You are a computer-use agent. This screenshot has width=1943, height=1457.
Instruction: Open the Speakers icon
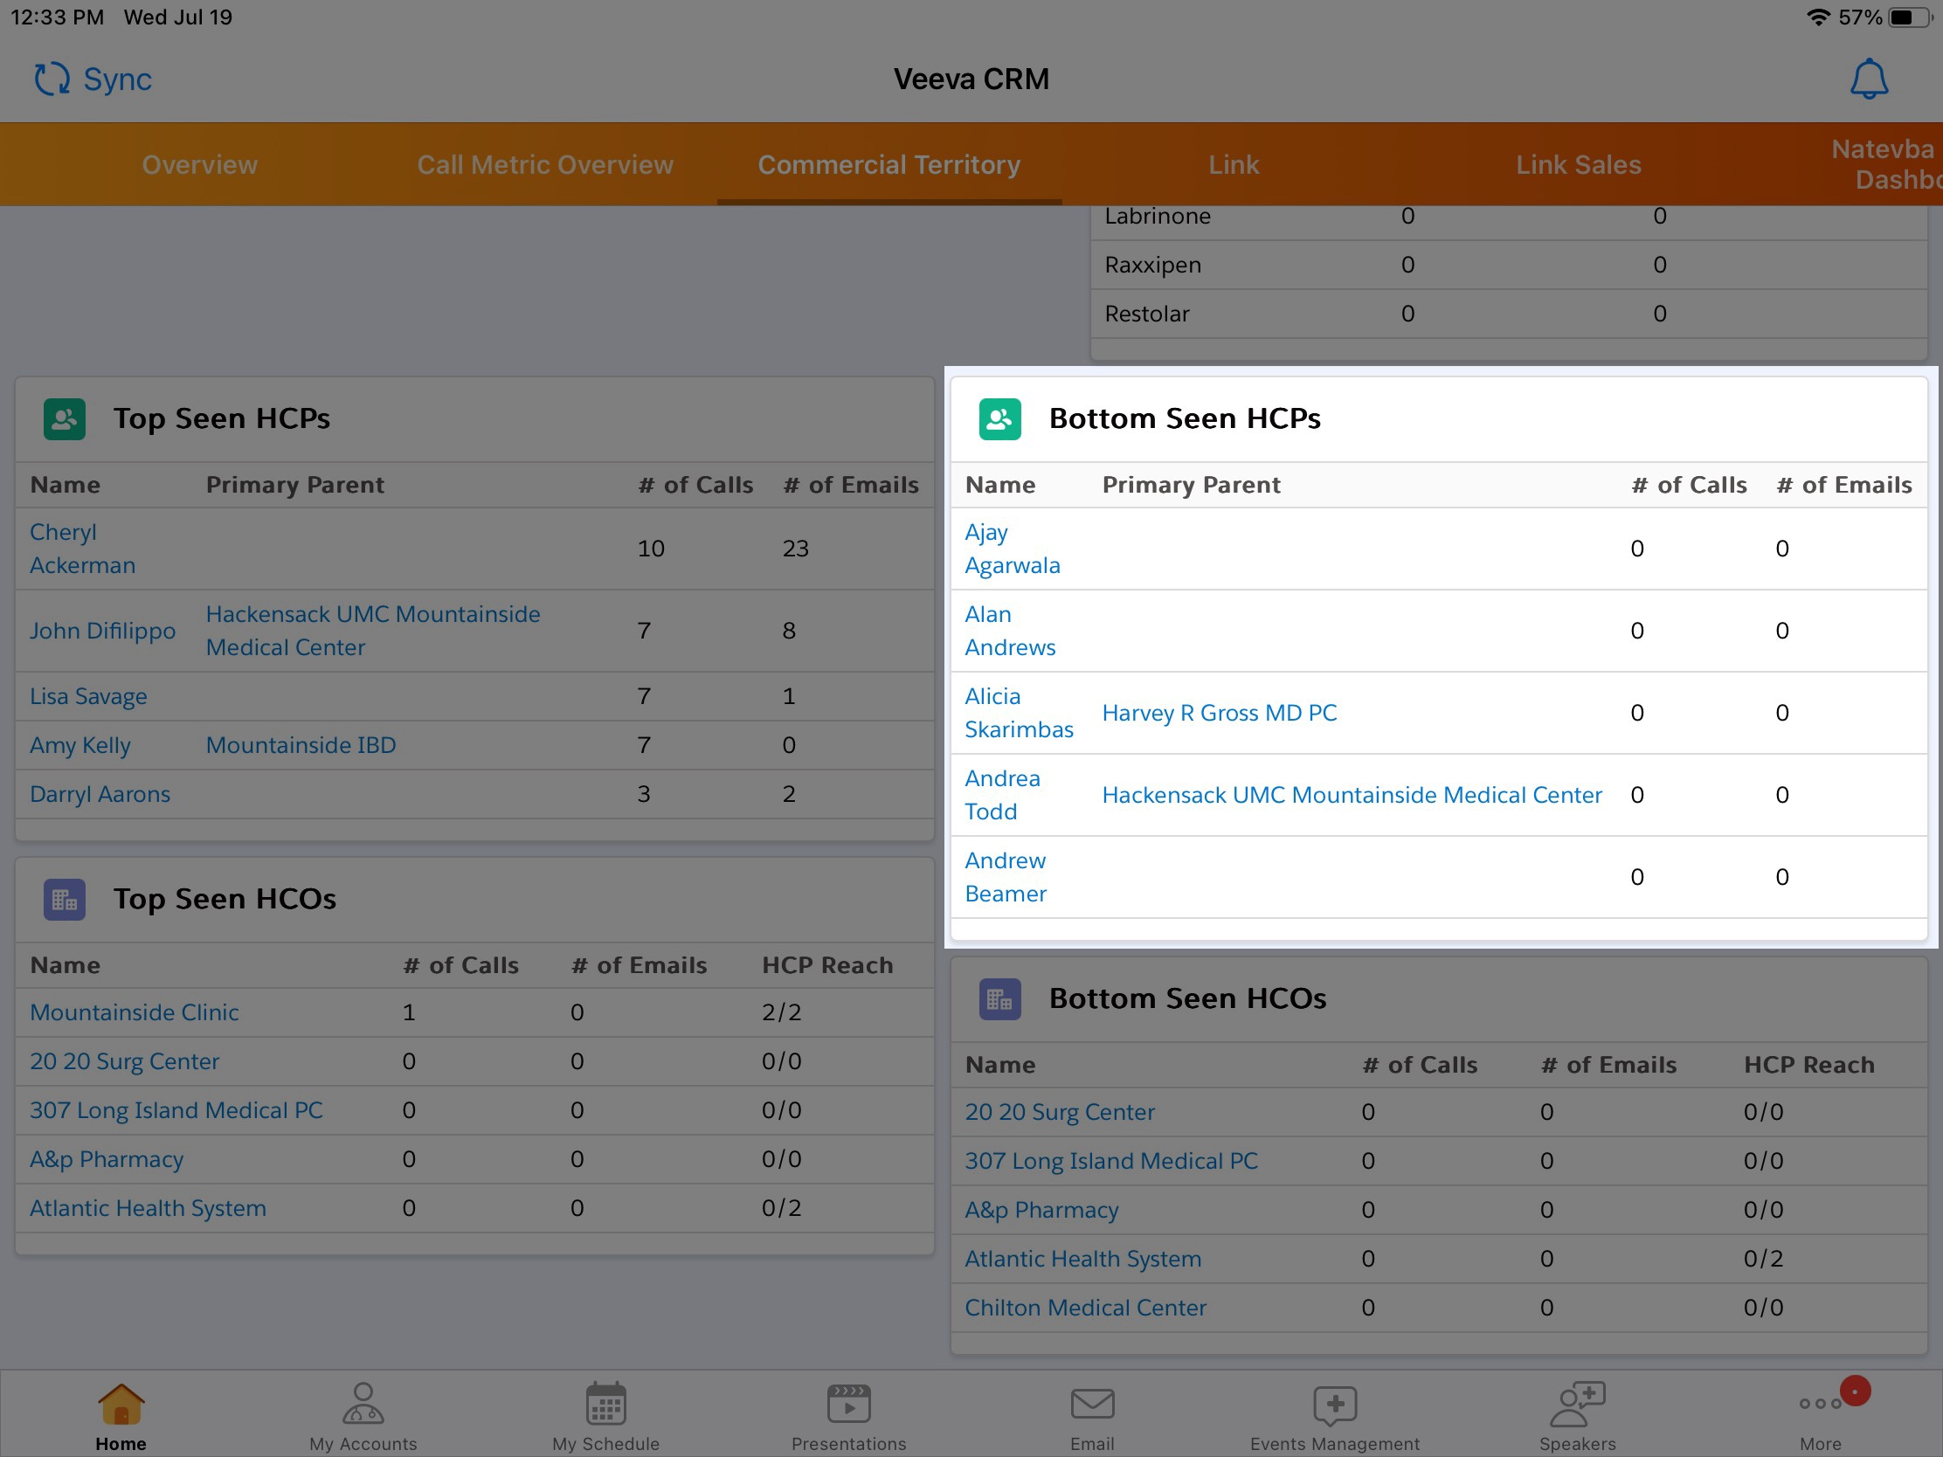click(x=1578, y=1404)
